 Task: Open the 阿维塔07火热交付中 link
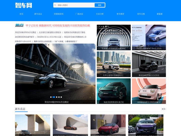(23, 41)
